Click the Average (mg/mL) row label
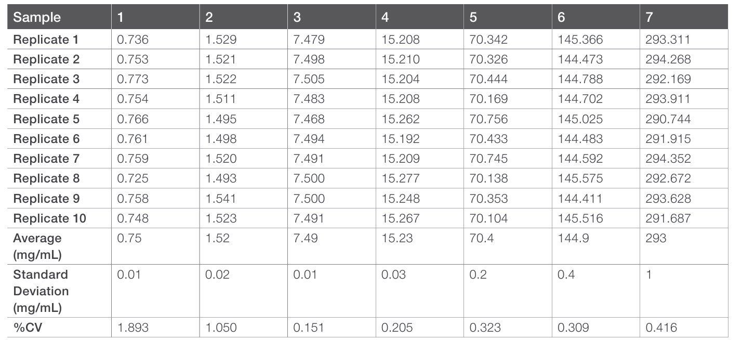The height and width of the screenshot is (340, 742). tap(37, 245)
